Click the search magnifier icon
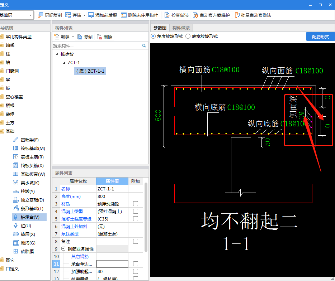This screenshot has width=335, height=281. tap(144, 45)
